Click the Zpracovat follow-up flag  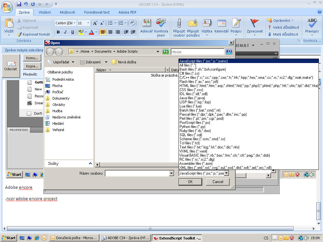255,27
